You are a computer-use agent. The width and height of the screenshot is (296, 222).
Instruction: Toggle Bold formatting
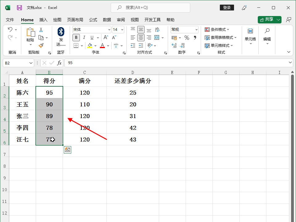pyautogui.click(x=76, y=37)
